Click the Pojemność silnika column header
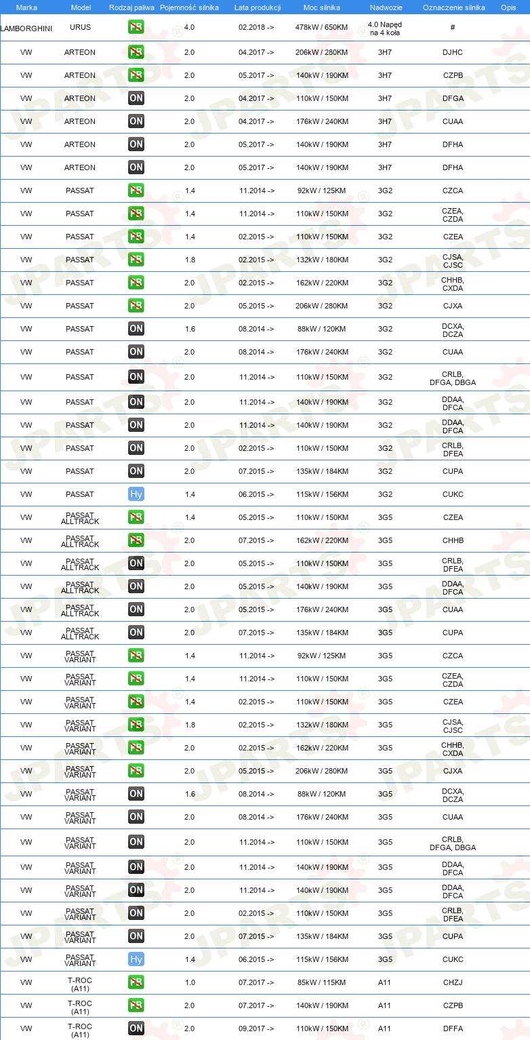This screenshot has width=530, height=1040. click(189, 7)
